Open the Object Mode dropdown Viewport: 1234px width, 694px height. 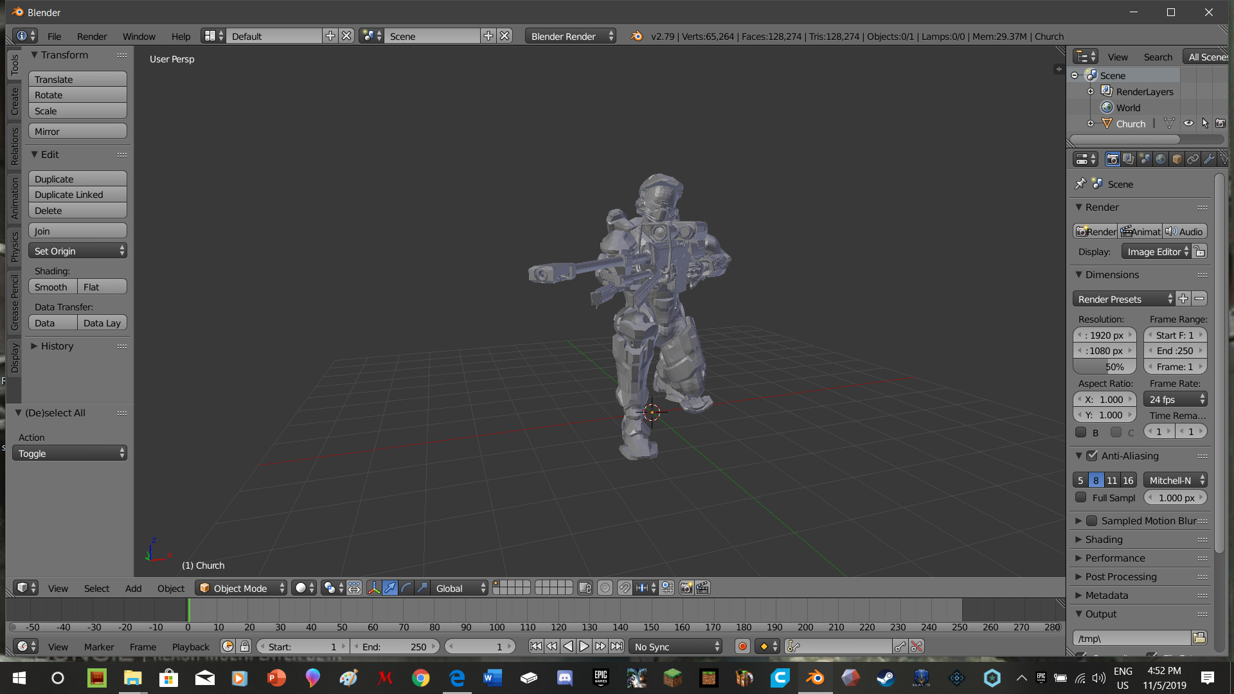(x=241, y=588)
